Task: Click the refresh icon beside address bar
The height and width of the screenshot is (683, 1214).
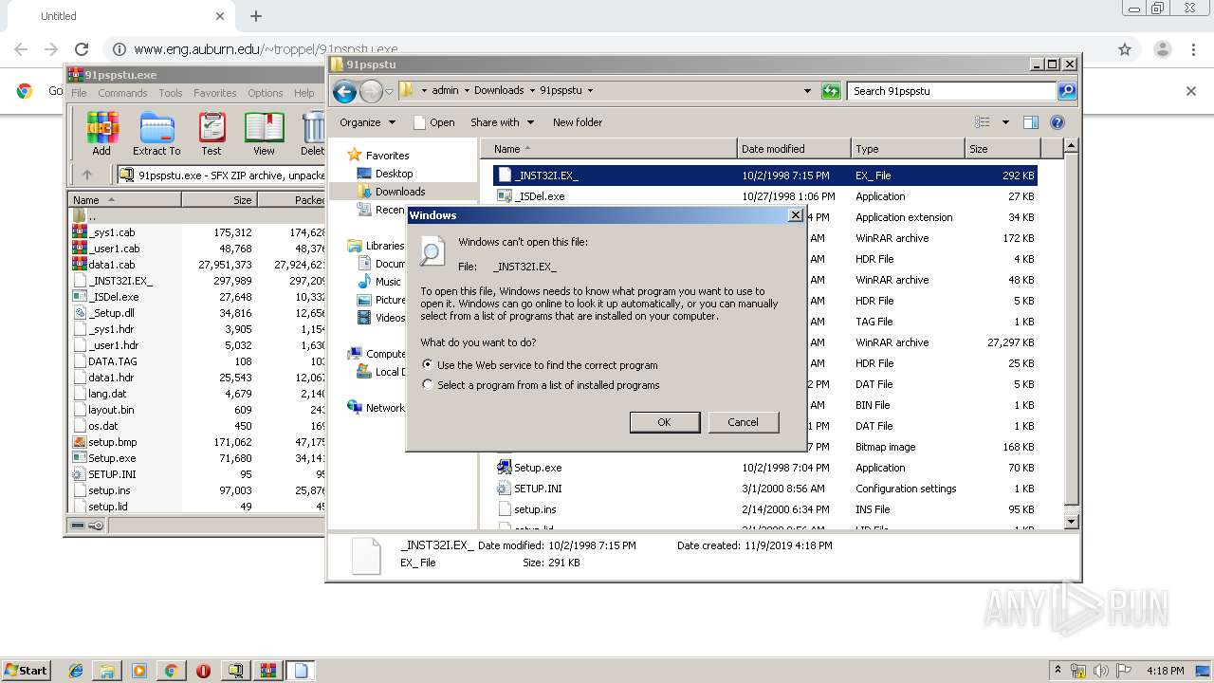Action: (x=831, y=91)
